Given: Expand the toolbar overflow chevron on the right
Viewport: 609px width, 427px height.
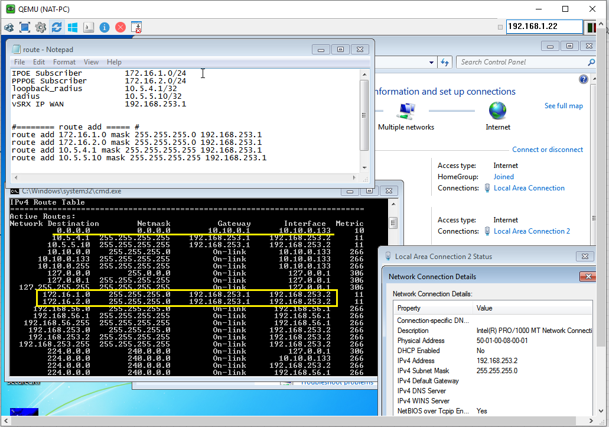Looking at the screenshot, I should 601,24.
